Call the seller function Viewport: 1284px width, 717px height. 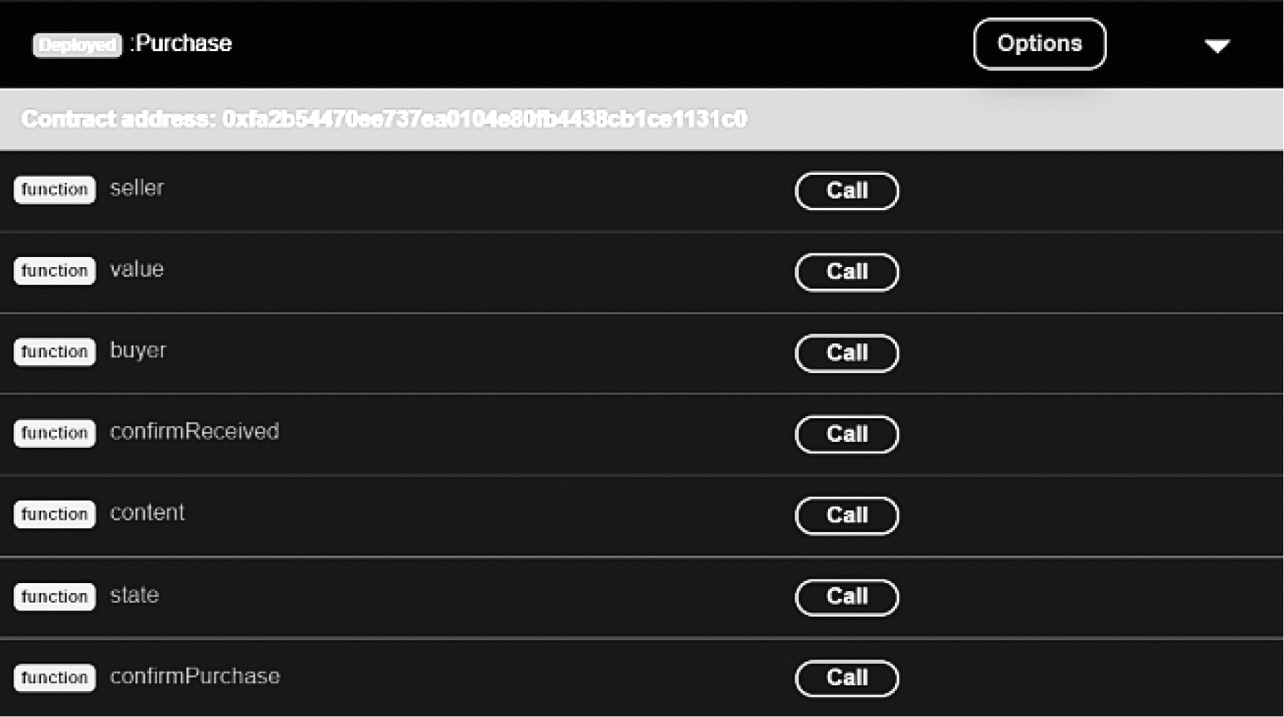coord(847,191)
